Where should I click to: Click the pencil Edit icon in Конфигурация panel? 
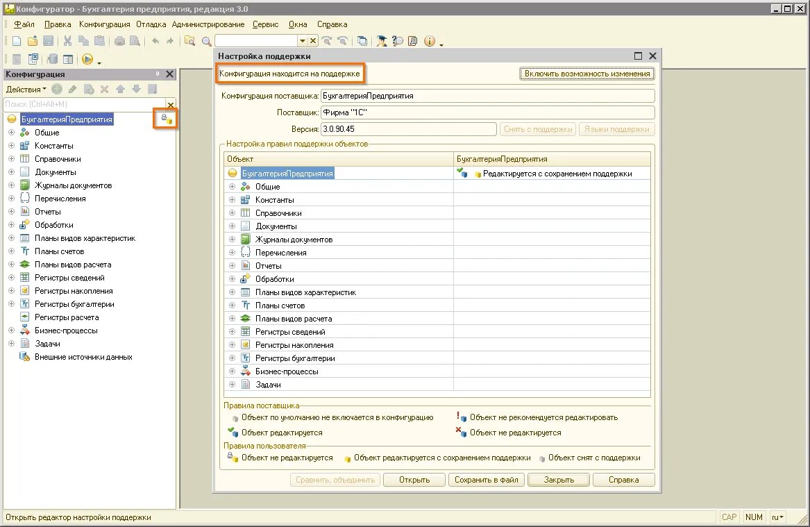(73, 90)
